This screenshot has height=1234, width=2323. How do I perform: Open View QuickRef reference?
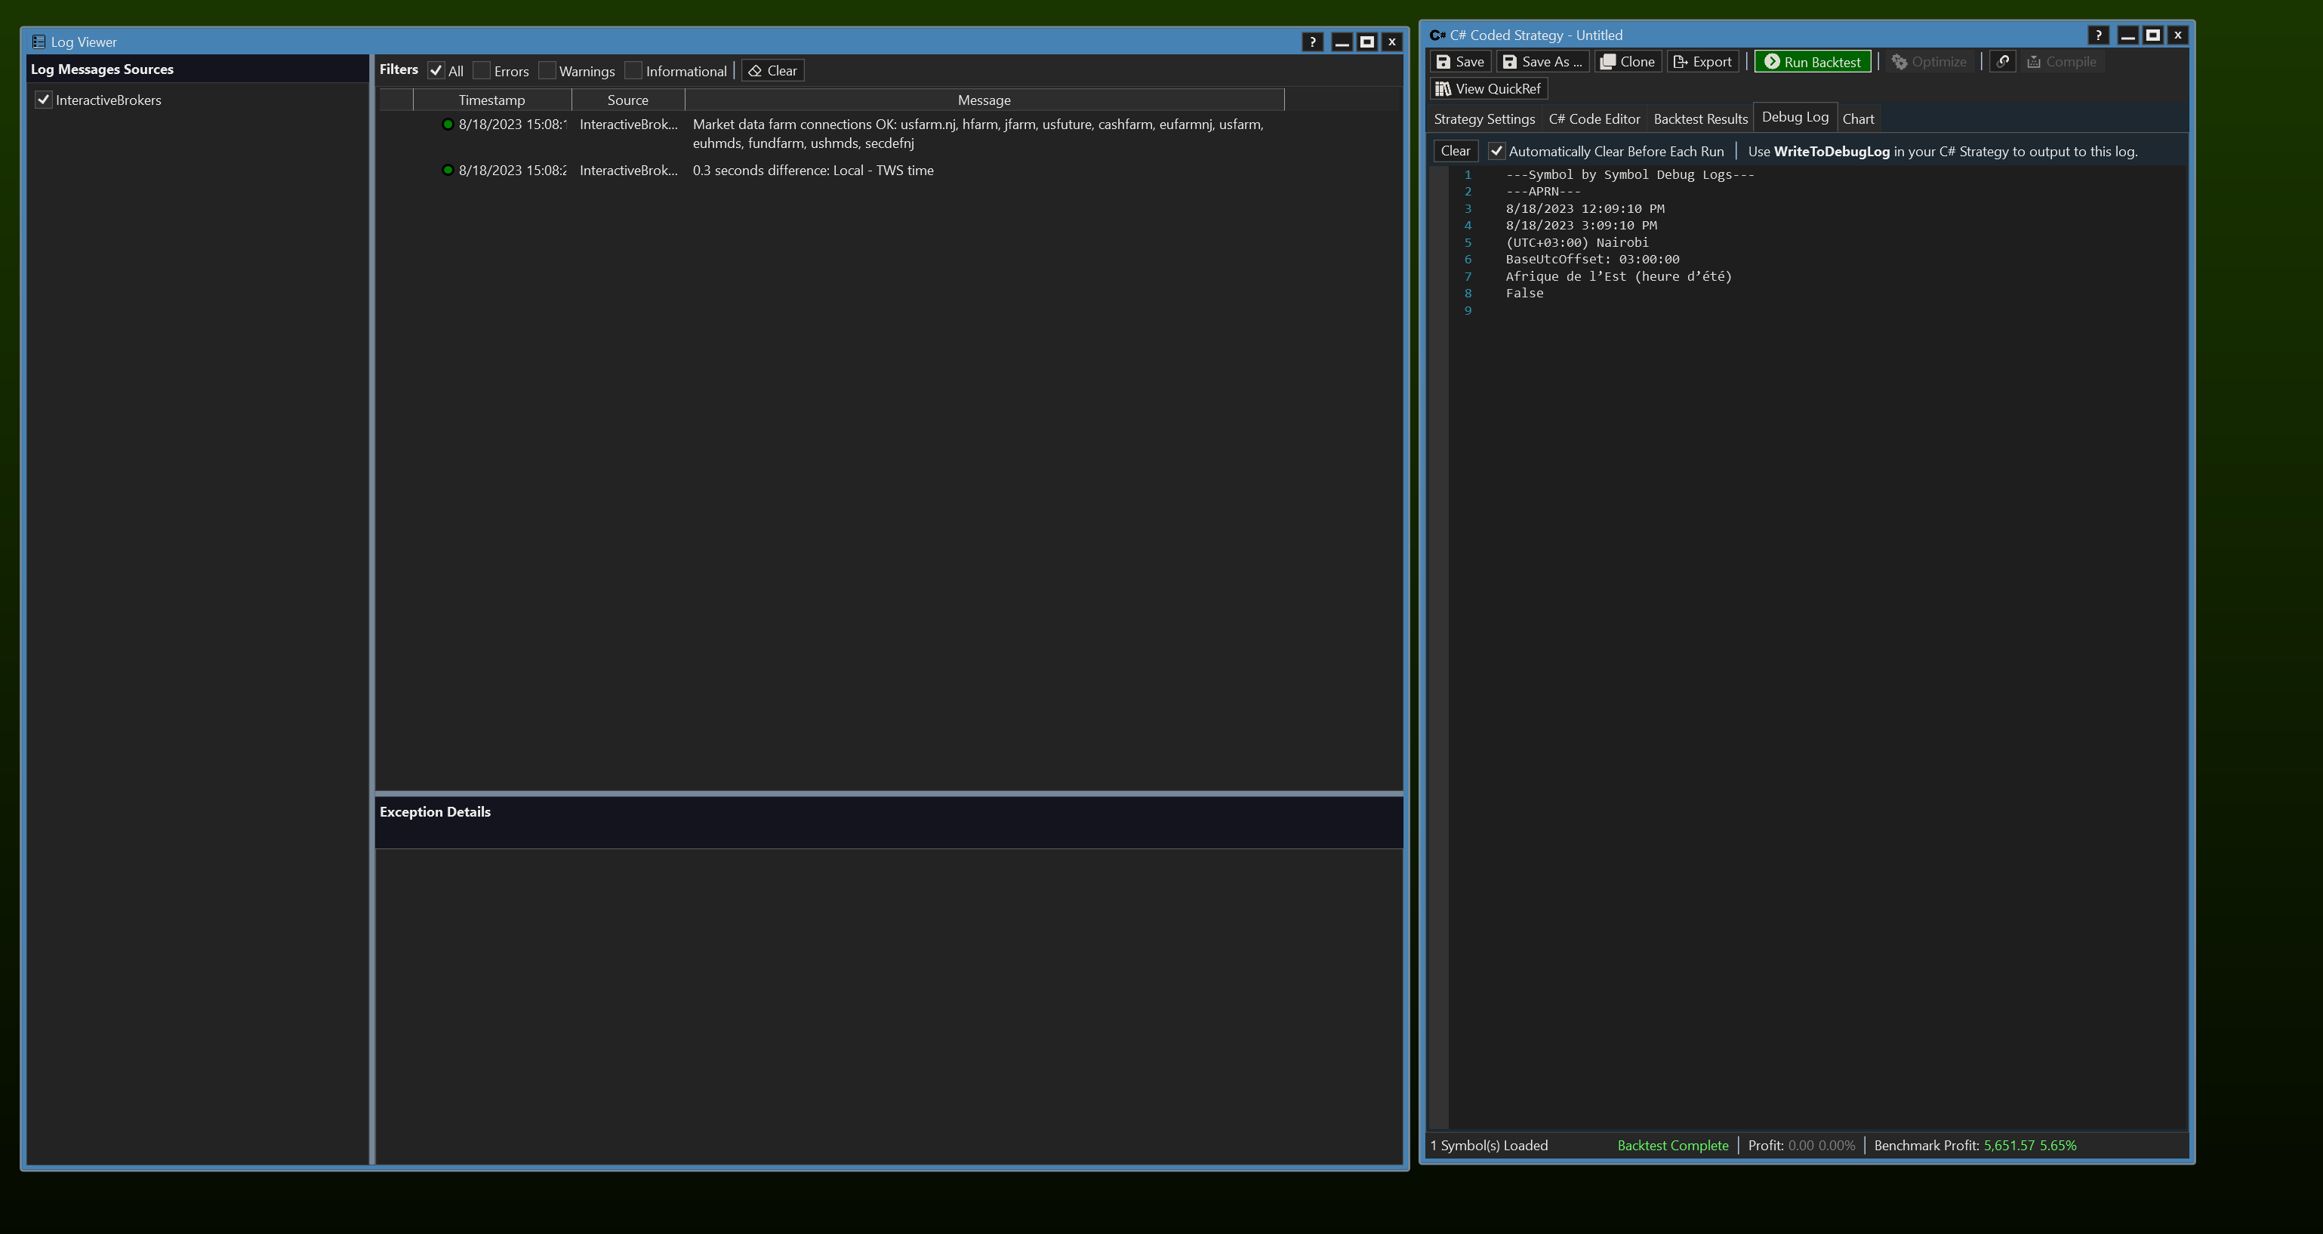(1488, 88)
